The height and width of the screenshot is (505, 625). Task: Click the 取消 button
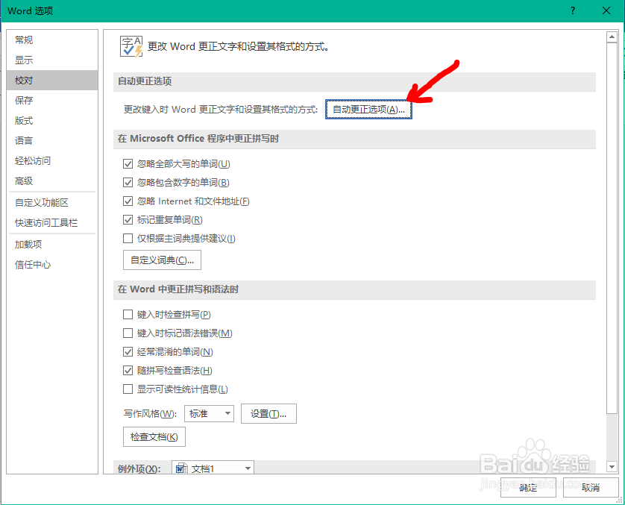(591, 487)
